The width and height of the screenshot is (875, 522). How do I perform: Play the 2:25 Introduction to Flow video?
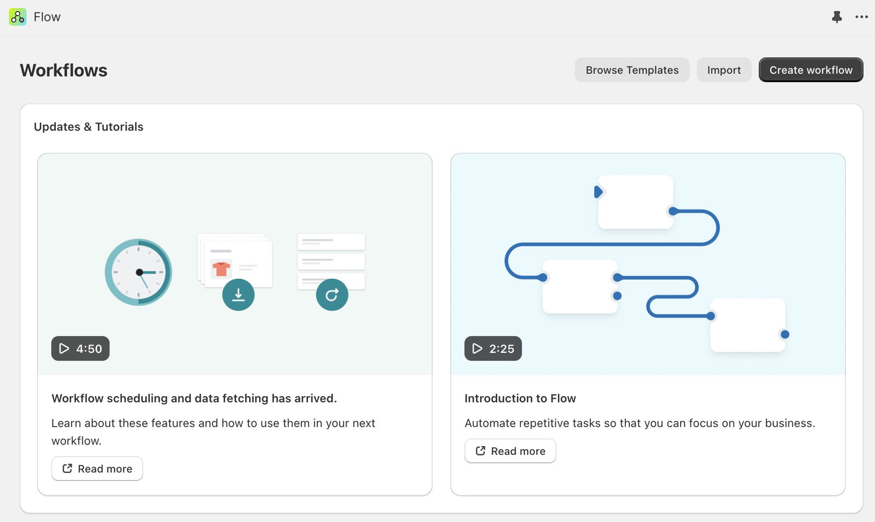[x=493, y=349]
